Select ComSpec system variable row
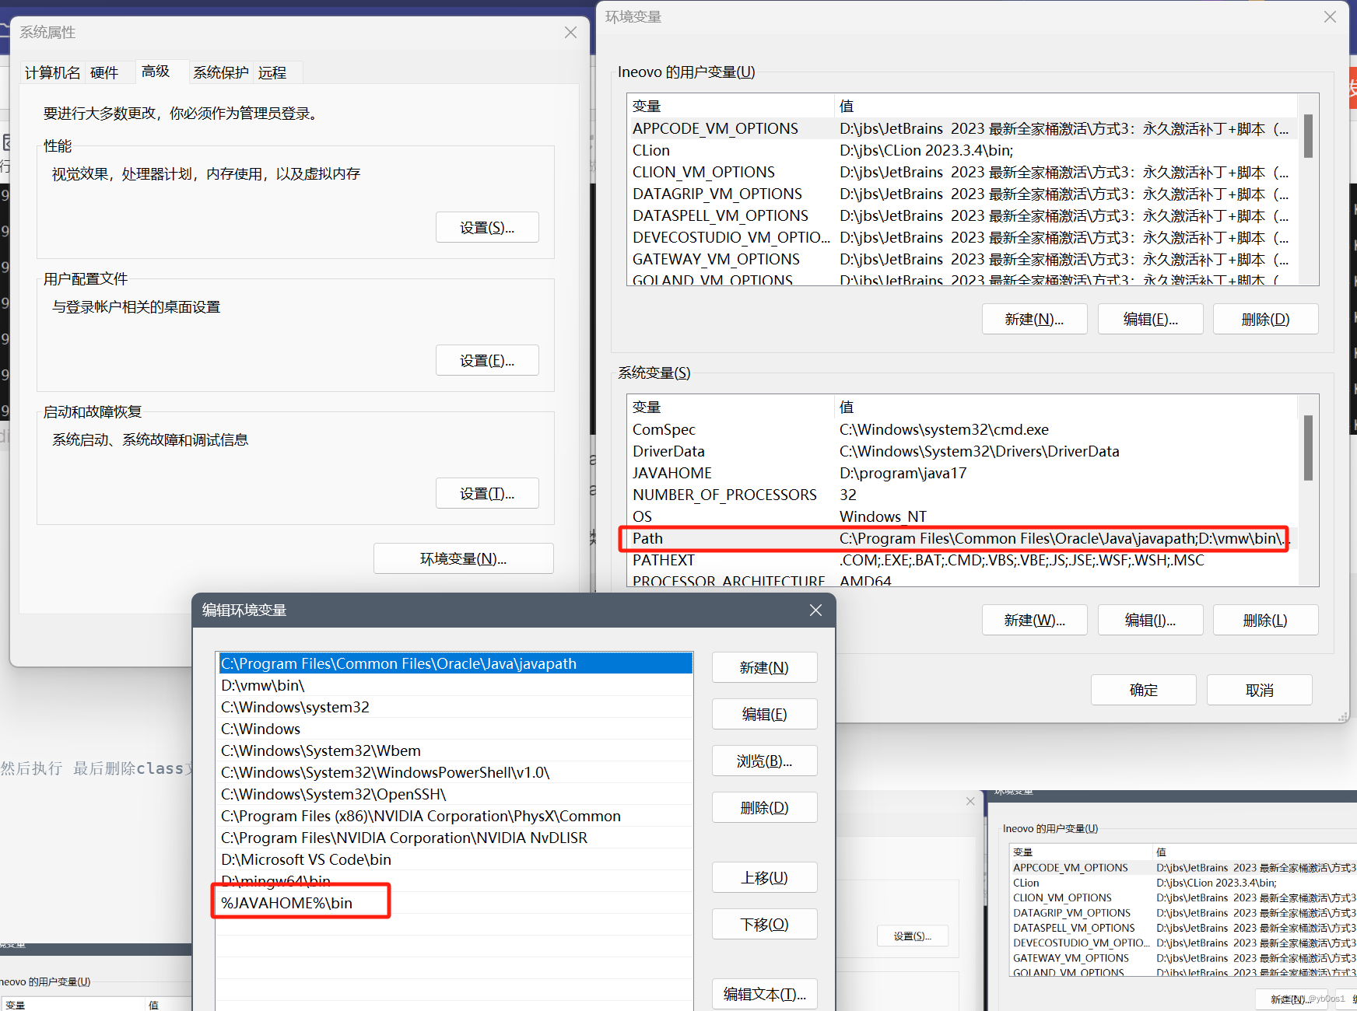This screenshot has height=1011, width=1357. [962, 429]
